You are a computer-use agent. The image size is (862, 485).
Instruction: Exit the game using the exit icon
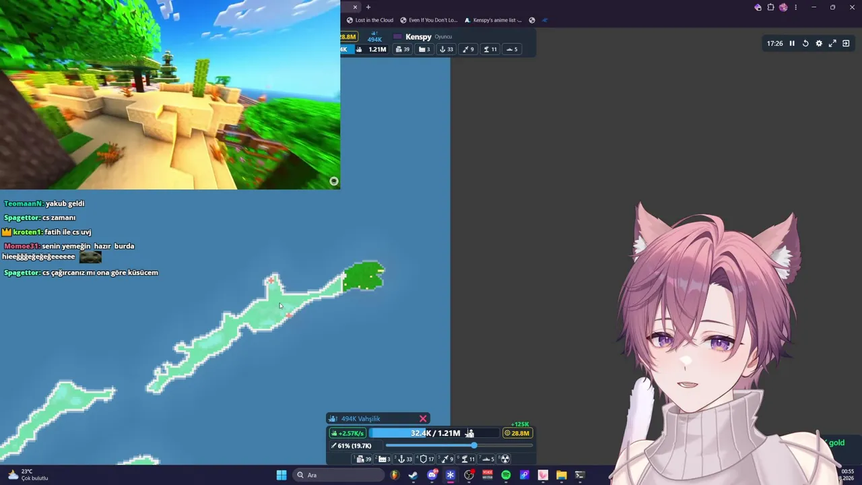pos(846,43)
